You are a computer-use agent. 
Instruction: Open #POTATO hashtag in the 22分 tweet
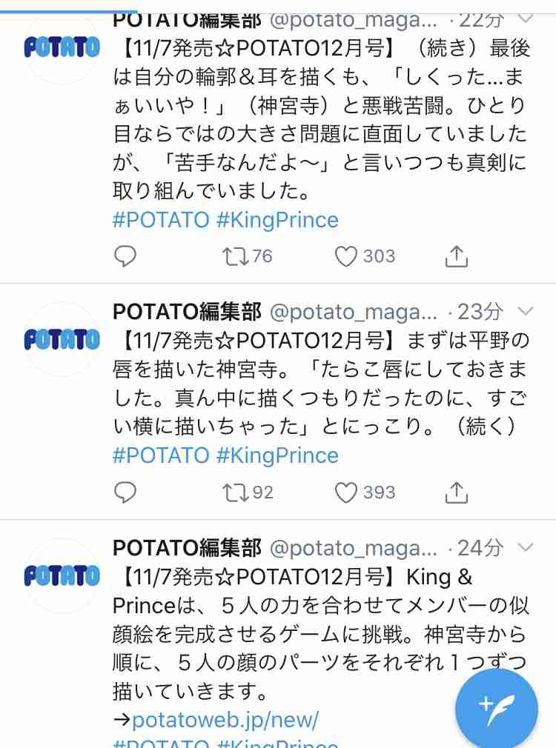pos(161,221)
